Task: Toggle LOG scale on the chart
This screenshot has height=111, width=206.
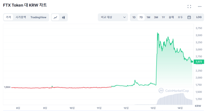Action: 199,17
